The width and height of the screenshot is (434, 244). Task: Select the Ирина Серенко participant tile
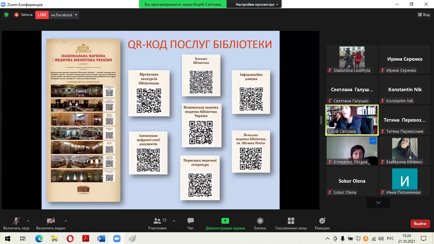405,59
